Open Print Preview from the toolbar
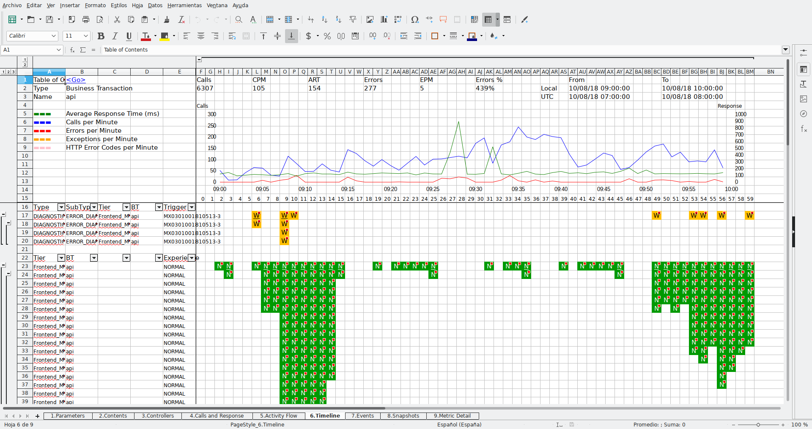The width and height of the screenshot is (812, 429). point(100,19)
